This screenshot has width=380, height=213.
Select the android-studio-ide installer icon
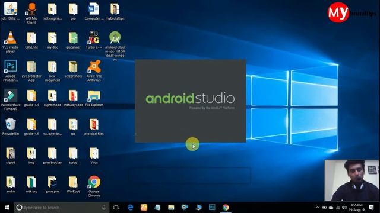tap(115, 46)
